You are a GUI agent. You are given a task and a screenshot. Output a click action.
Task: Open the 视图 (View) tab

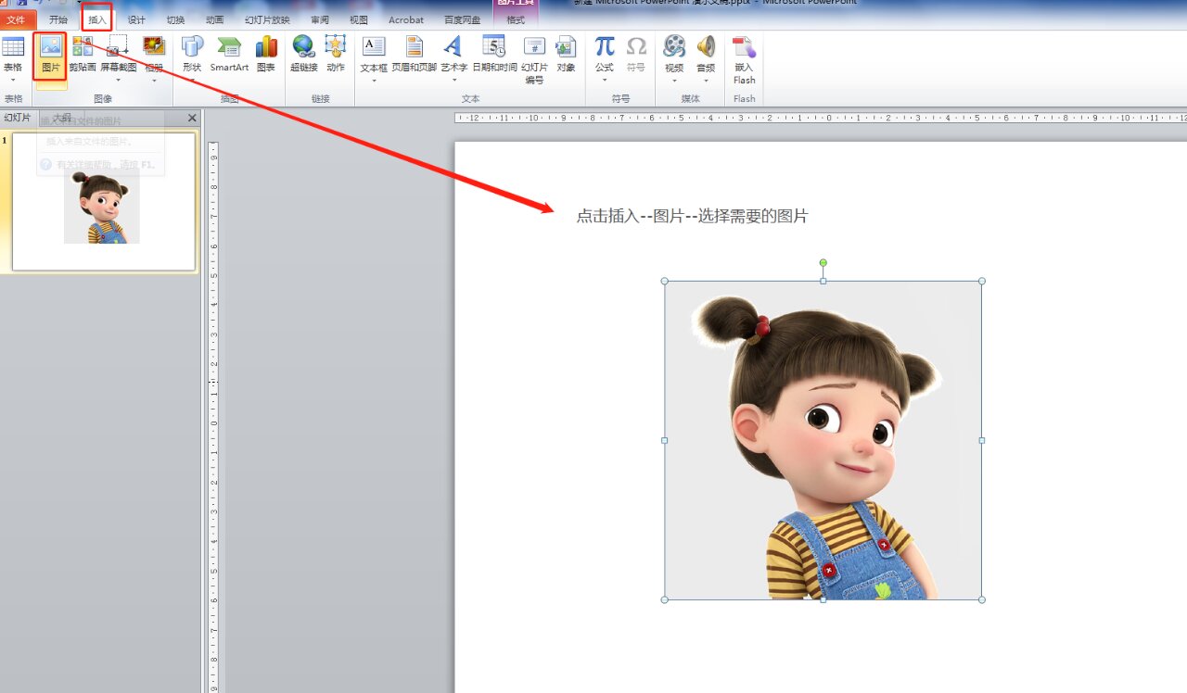click(x=359, y=19)
